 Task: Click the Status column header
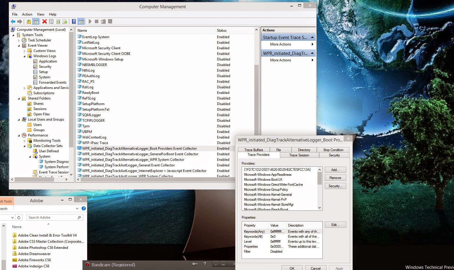(x=234, y=31)
